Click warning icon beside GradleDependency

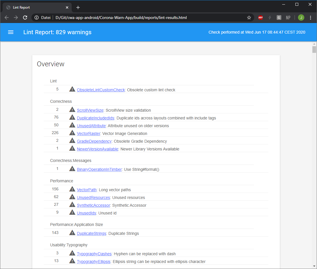[x=72, y=140]
